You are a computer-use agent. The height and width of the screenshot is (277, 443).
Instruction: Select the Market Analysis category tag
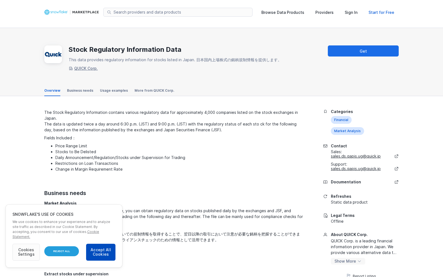tap(347, 131)
